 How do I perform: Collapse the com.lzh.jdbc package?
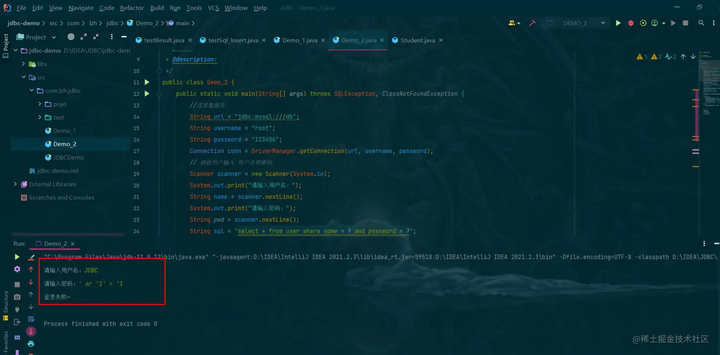pyautogui.click(x=31, y=90)
